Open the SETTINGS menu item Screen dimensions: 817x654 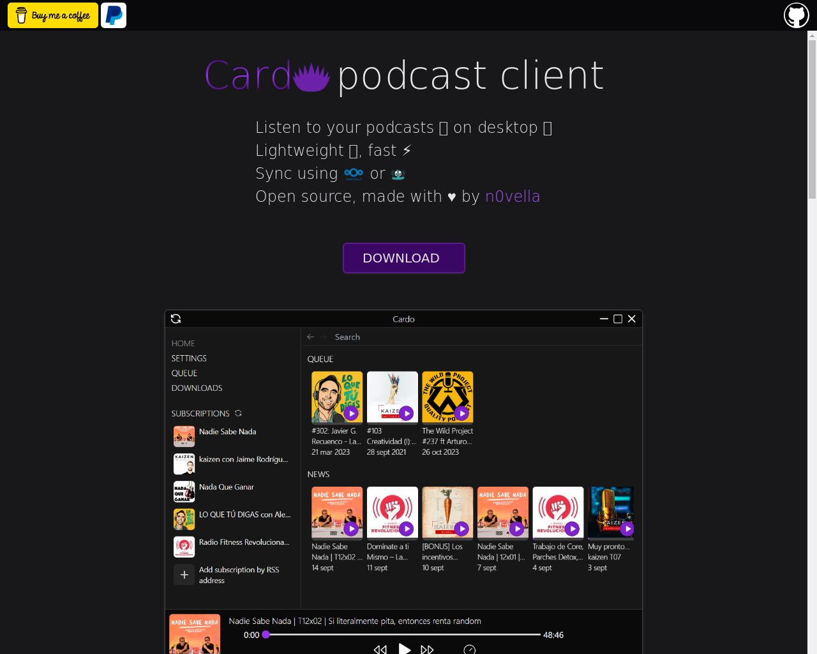point(189,358)
